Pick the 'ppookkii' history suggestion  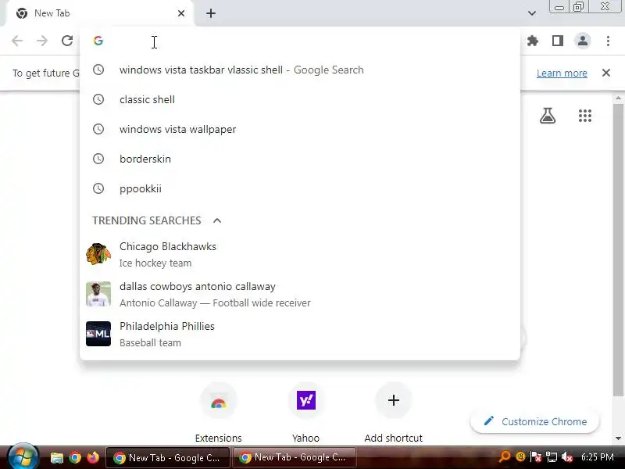tap(300, 188)
